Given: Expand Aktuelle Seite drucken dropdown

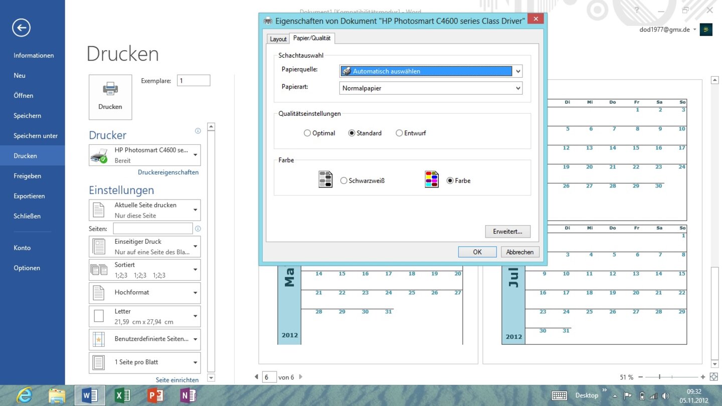Looking at the screenshot, I should 145,210.
